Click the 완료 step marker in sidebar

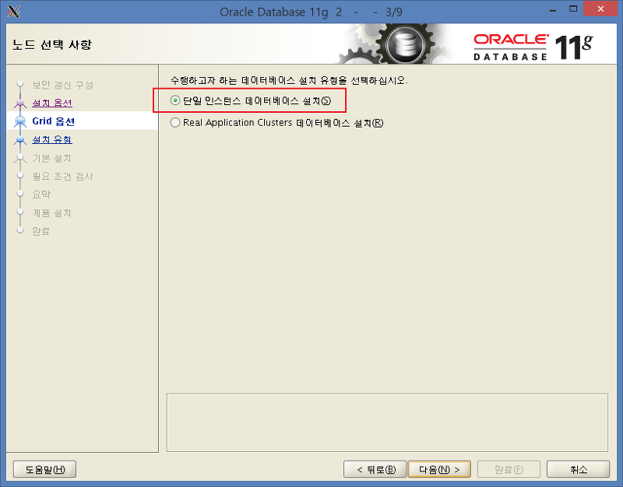pyautogui.click(x=20, y=230)
